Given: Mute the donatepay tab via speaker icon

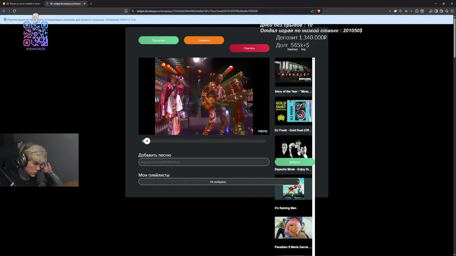Looking at the screenshot, I should pos(51,4).
